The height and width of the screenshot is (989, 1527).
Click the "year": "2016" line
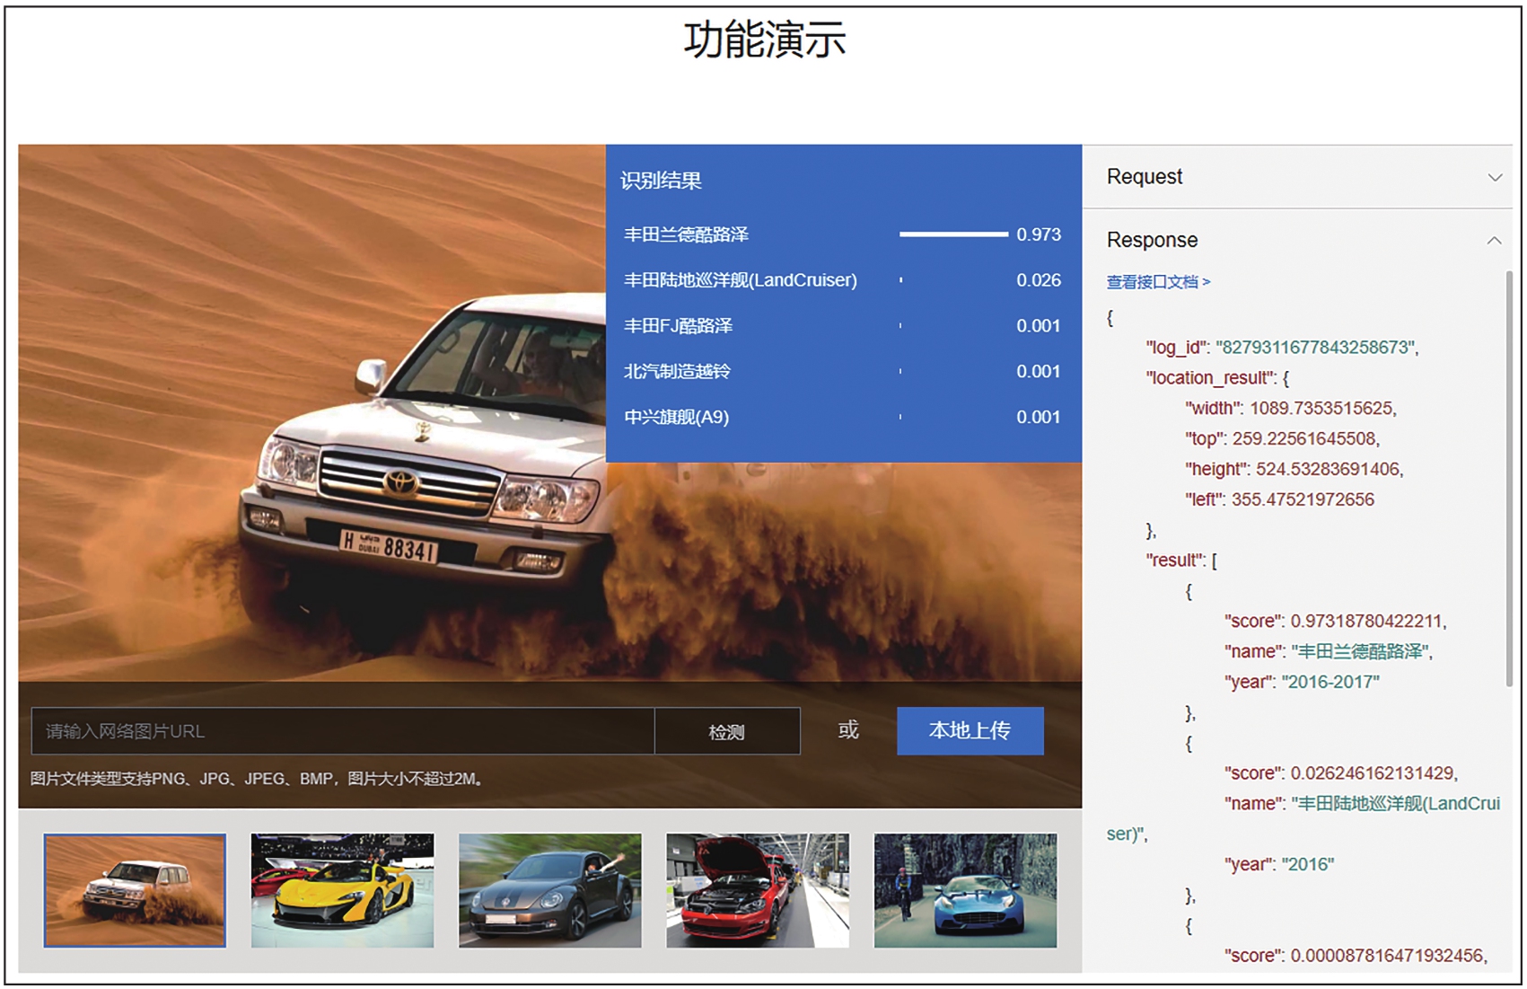click(x=1279, y=864)
